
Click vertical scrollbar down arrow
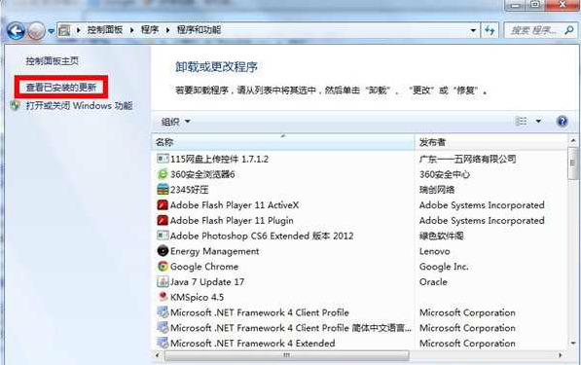[573, 344]
